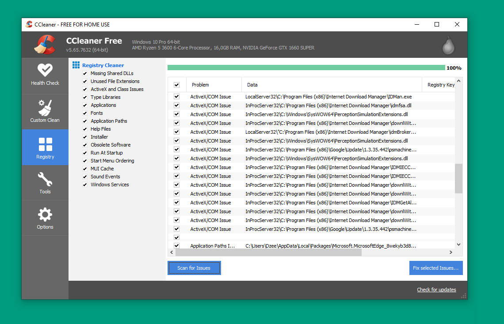This screenshot has height=324, width=504.
Task: Click Fix selected Issues button
Action: click(x=436, y=268)
